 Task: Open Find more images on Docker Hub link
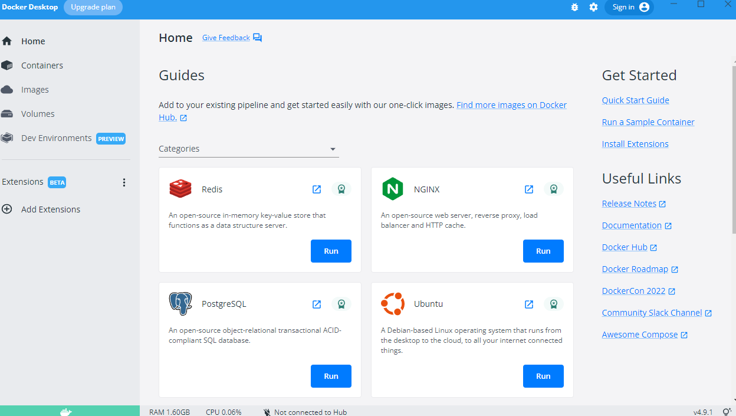click(x=363, y=111)
